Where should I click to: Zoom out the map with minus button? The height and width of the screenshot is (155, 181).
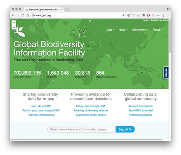tap(14, 27)
